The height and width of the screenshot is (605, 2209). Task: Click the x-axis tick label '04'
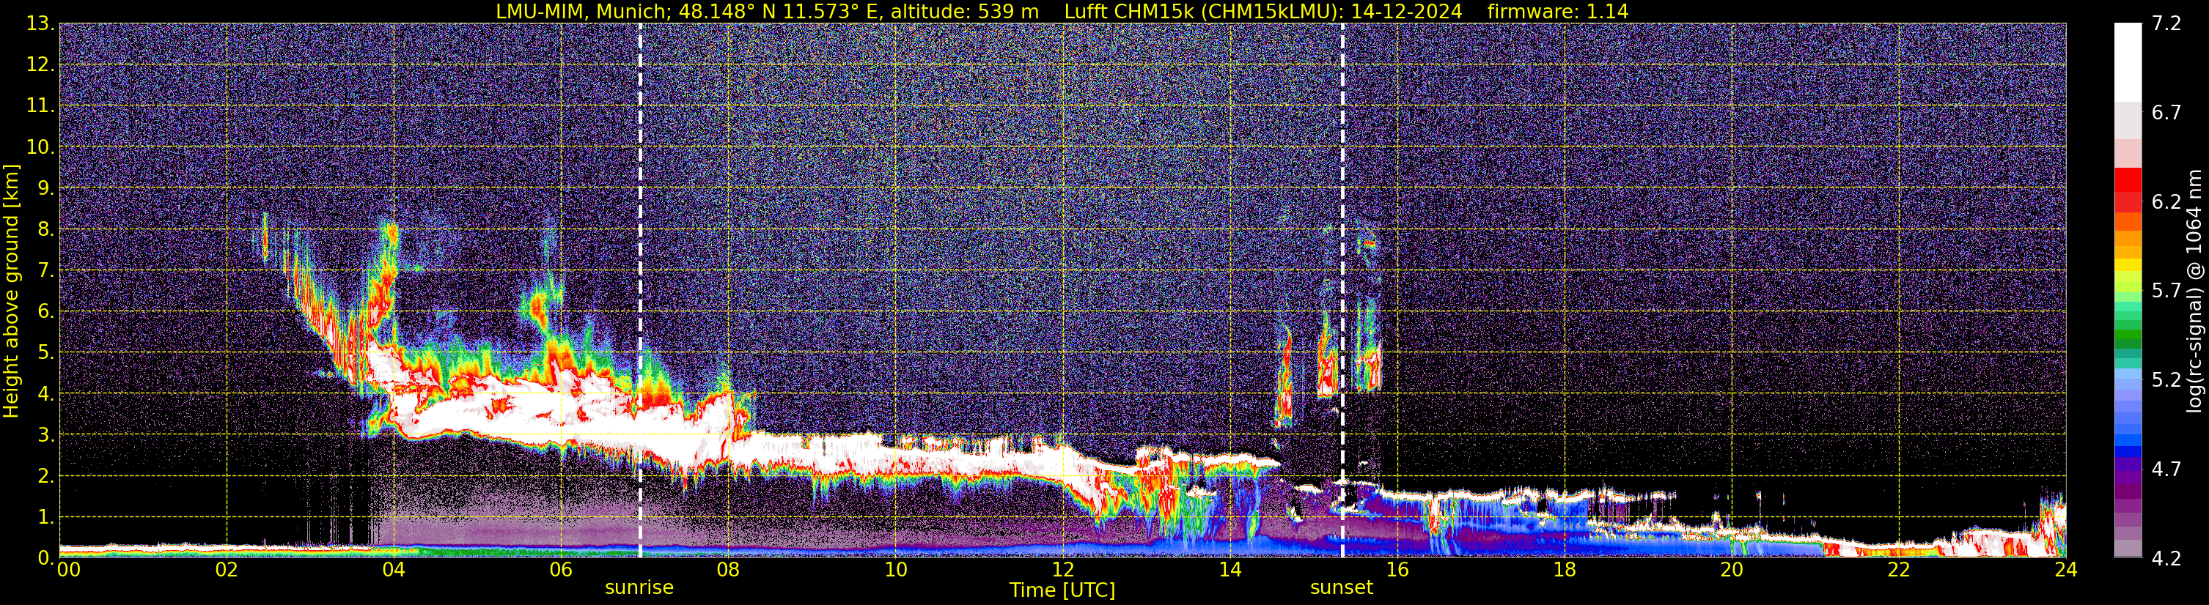[x=394, y=570]
